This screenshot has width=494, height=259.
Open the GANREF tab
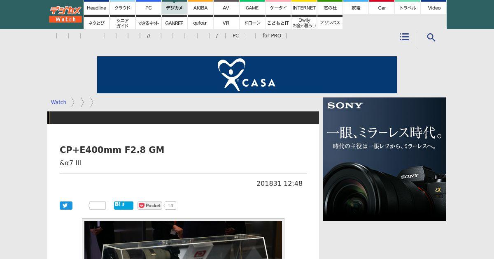click(x=174, y=23)
